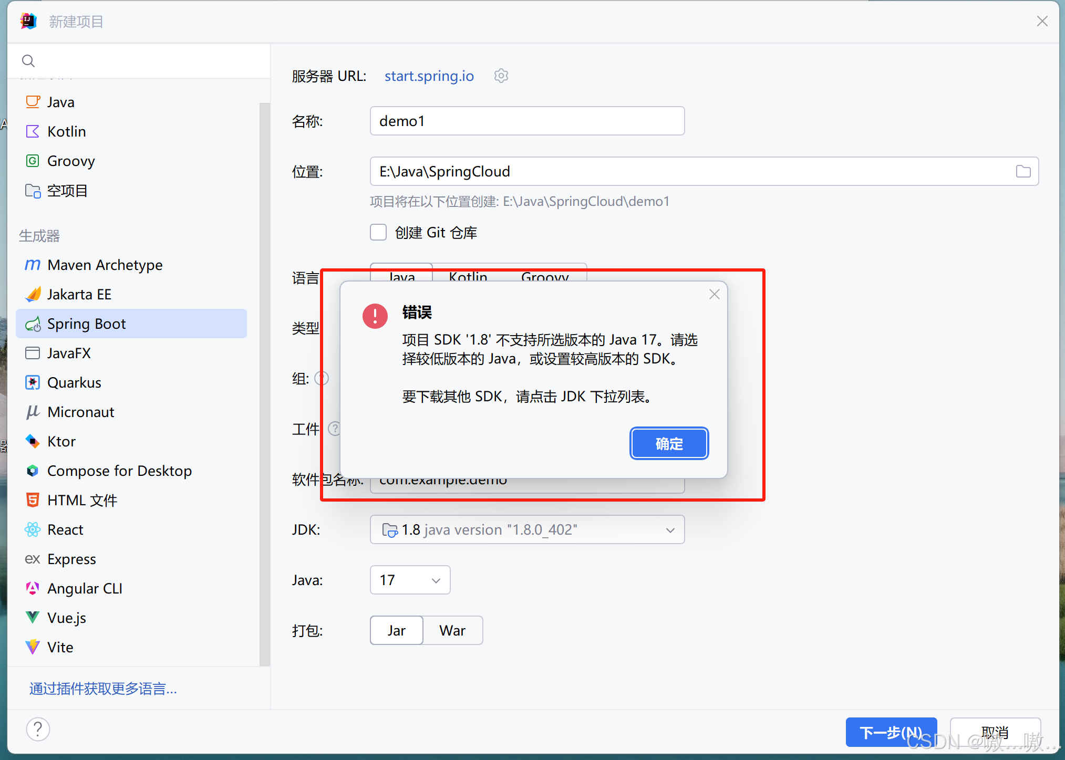Enable 创建 Git 仓库 checkbox
The height and width of the screenshot is (760, 1065).
point(378,232)
